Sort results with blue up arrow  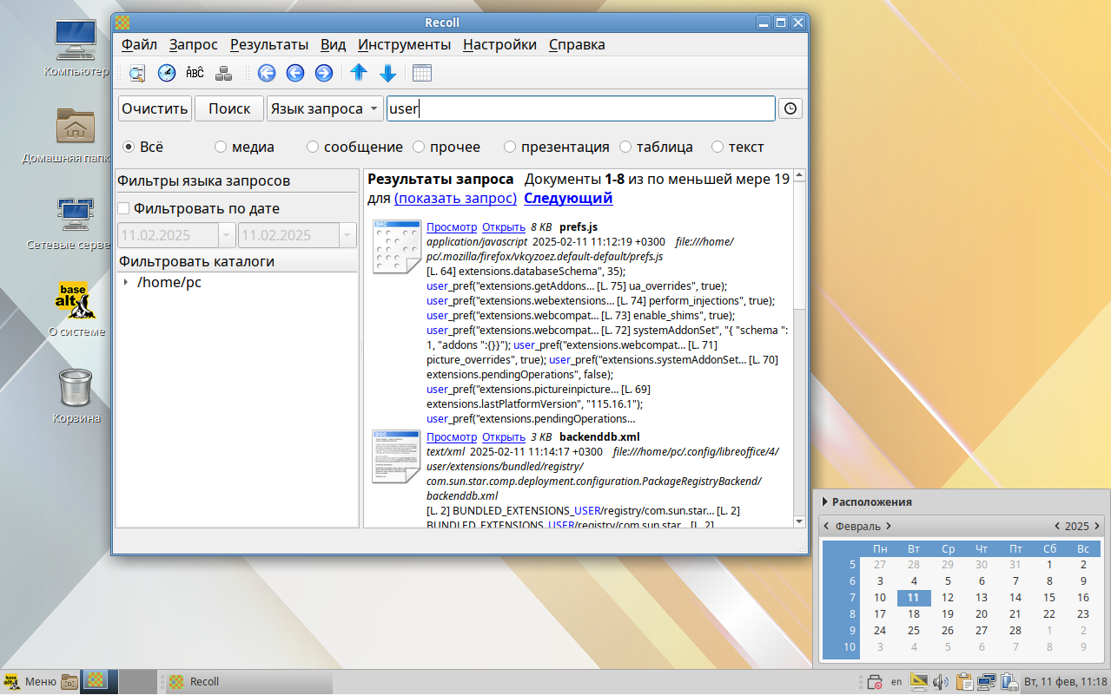359,73
